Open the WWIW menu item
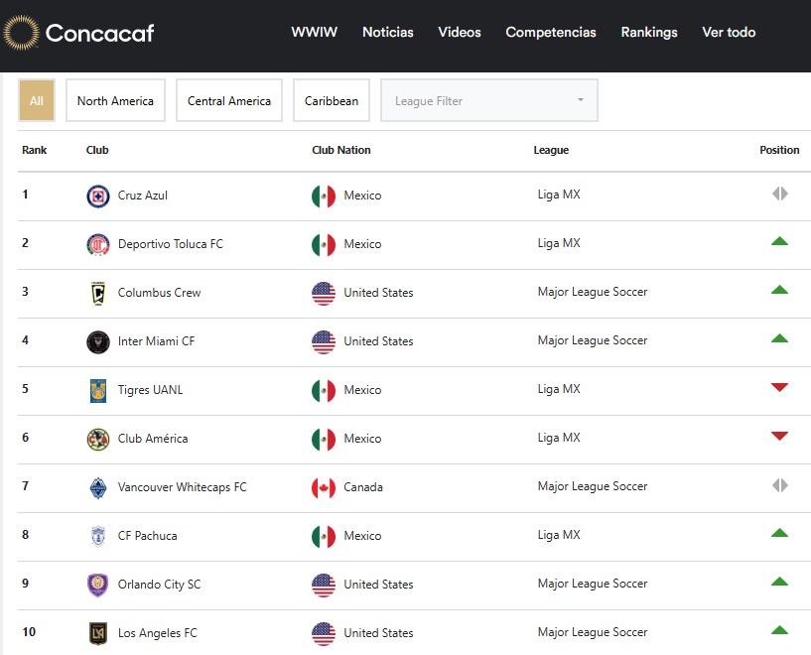The height and width of the screenshot is (655, 811). (x=315, y=32)
